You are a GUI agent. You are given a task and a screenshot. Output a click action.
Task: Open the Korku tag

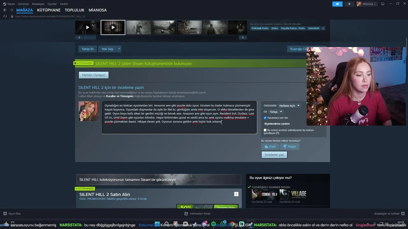tap(274, 28)
